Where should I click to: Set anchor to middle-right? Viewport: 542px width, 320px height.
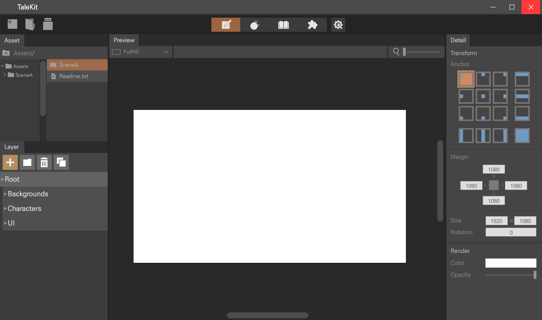500,96
